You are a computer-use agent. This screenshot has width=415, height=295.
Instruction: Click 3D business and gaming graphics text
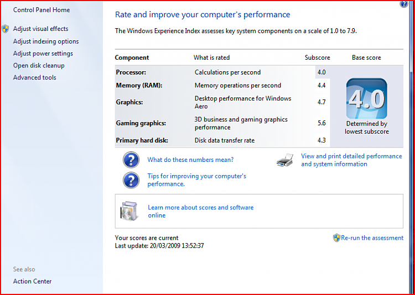point(241,123)
